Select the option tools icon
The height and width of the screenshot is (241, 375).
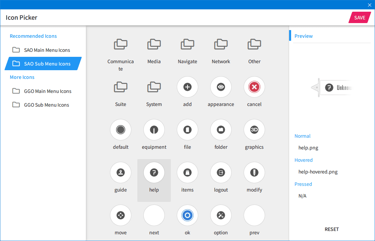pos(221,215)
